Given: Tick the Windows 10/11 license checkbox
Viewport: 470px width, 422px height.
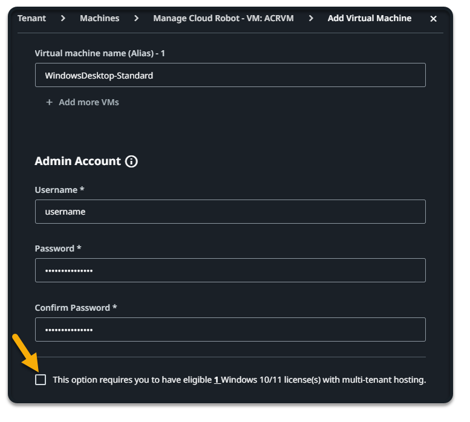Looking at the screenshot, I should [41, 380].
